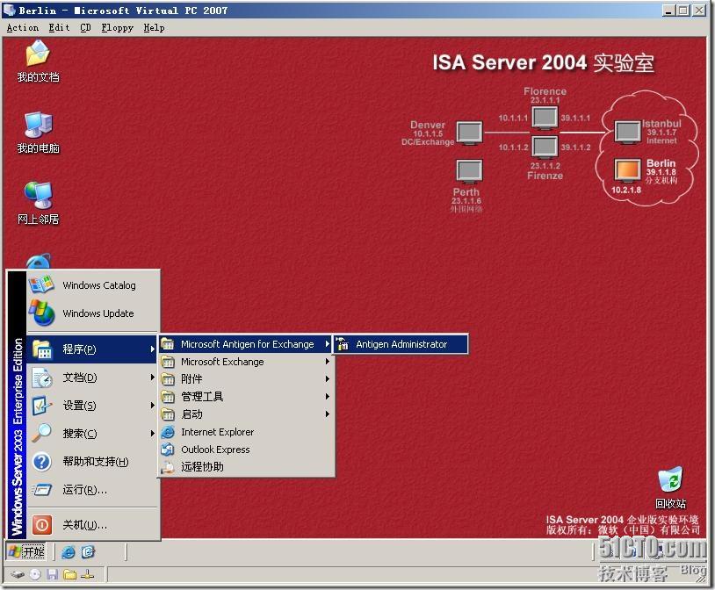Maximize the Virtual PC window

(x=683, y=10)
